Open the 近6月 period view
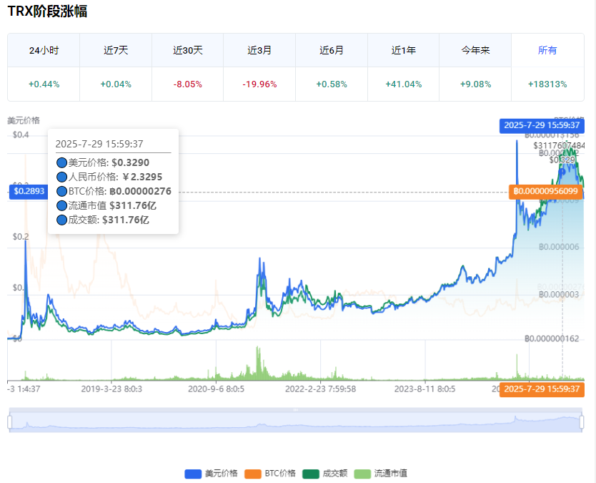The width and height of the screenshot is (596, 483). point(332,51)
